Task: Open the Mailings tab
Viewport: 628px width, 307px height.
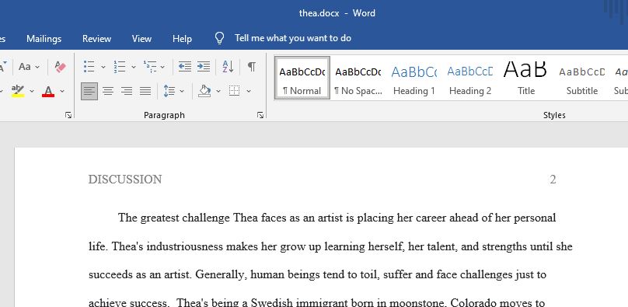Action: [x=44, y=38]
